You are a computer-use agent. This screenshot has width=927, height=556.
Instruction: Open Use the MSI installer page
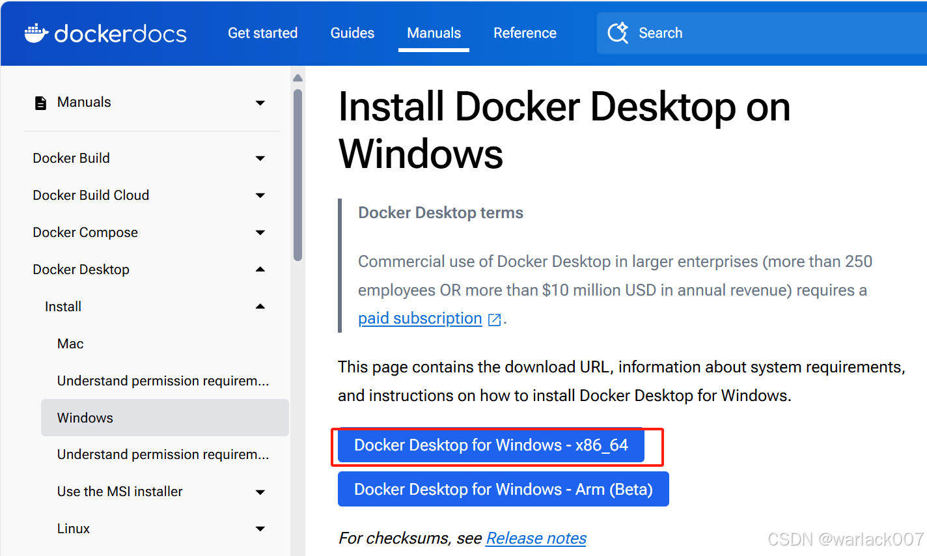click(x=120, y=492)
